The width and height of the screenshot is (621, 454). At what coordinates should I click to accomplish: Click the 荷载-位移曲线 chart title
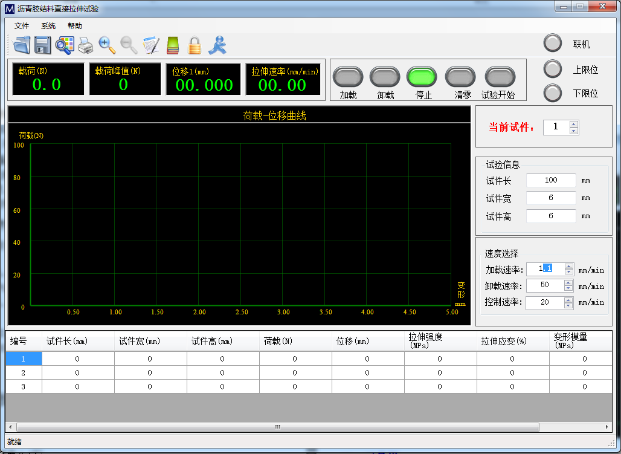pyautogui.click(x=274, y=116)
